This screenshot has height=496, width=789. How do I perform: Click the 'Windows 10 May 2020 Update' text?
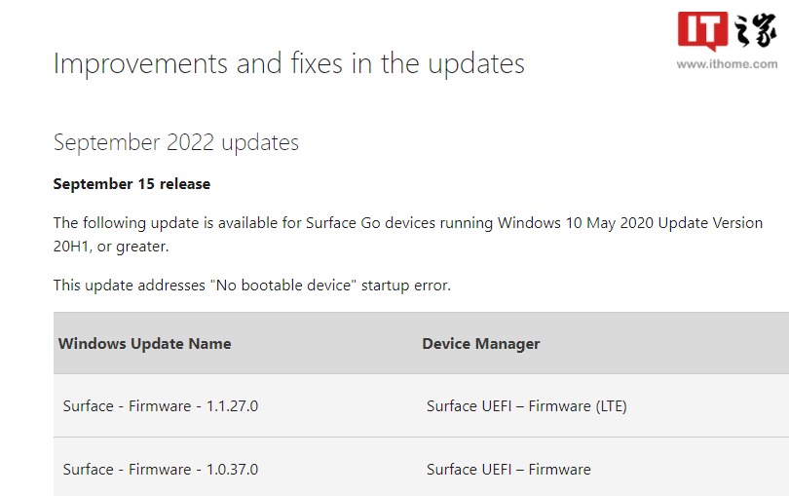(x=594, y=223)
